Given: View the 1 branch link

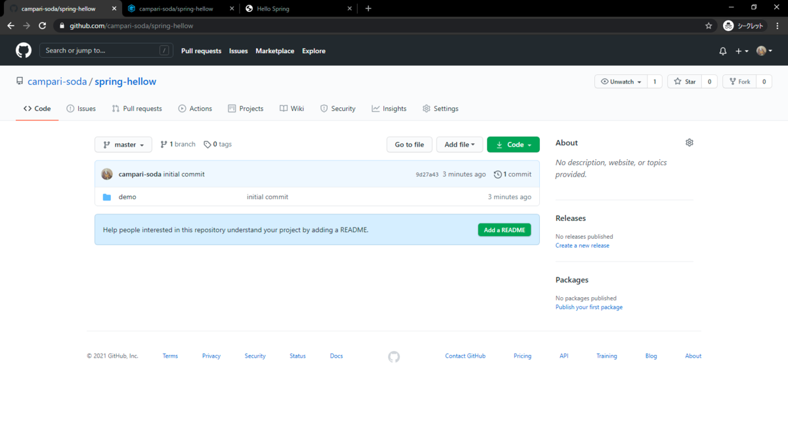Looking at the screenshot, I should point(178,145).
